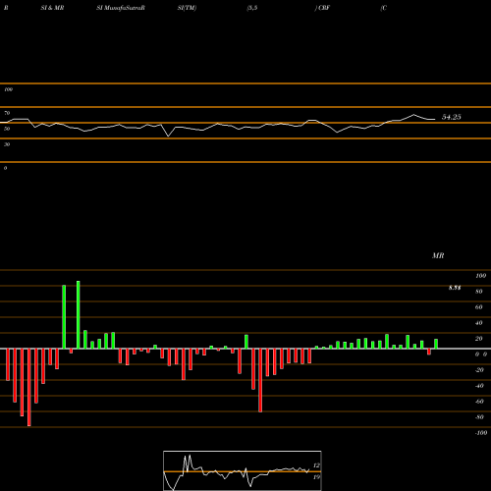Click the RSI line peak near 54.25

pos(413,115)
